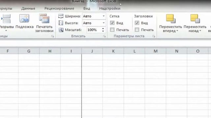Expand Переместить вперед dropdown arrow
The height and width of the screenshot is (118, 211).
pos(177,31)
